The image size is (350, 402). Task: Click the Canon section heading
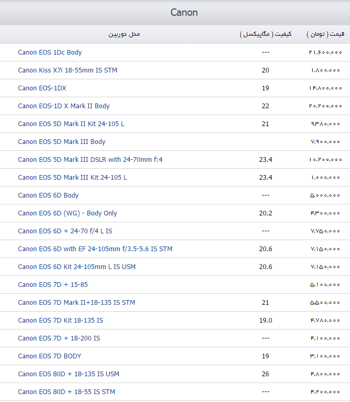(184, 13)
